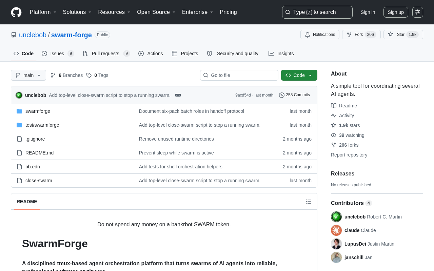This screenshot has height=271, width=434.
Task: Click unclebob's avatar in the commit row
Action: tap(19, 95)
